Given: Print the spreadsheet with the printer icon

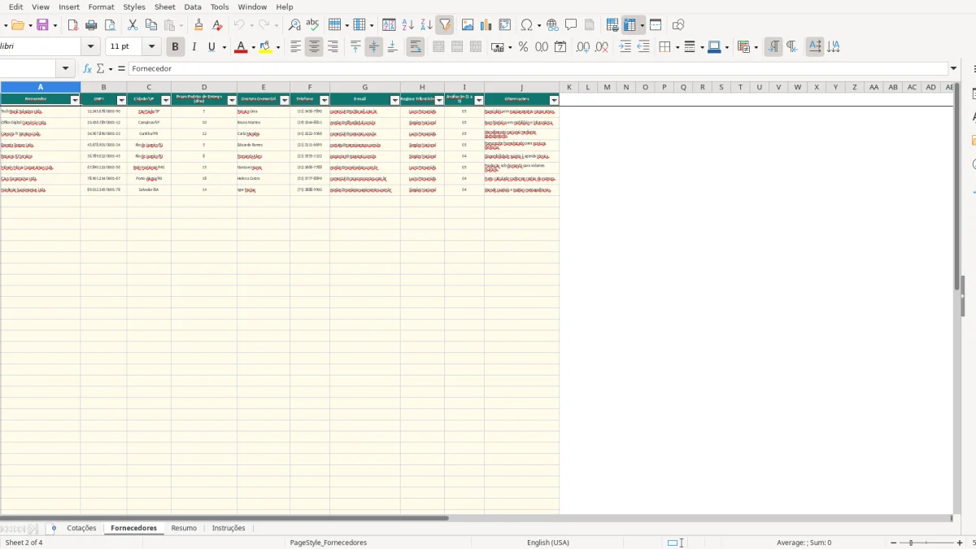Looking at the screenshot, I should pos(91,25).
